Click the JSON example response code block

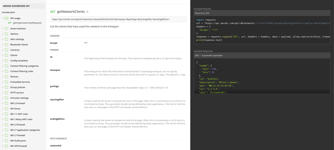262,76
